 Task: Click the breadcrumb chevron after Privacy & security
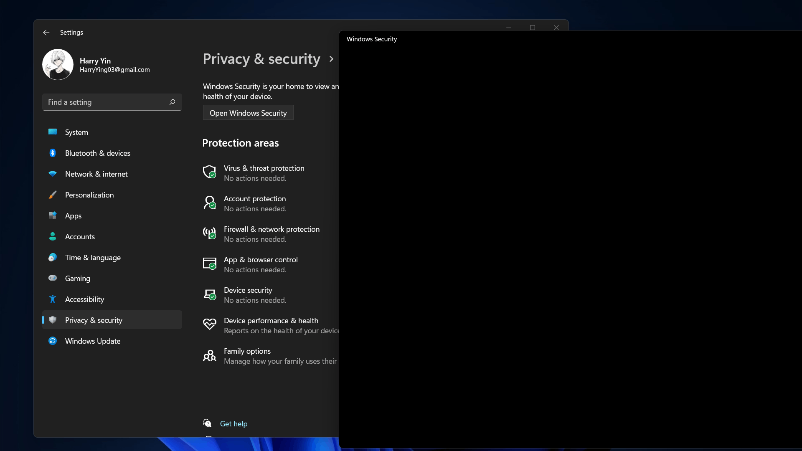click(x=331, y=59)
